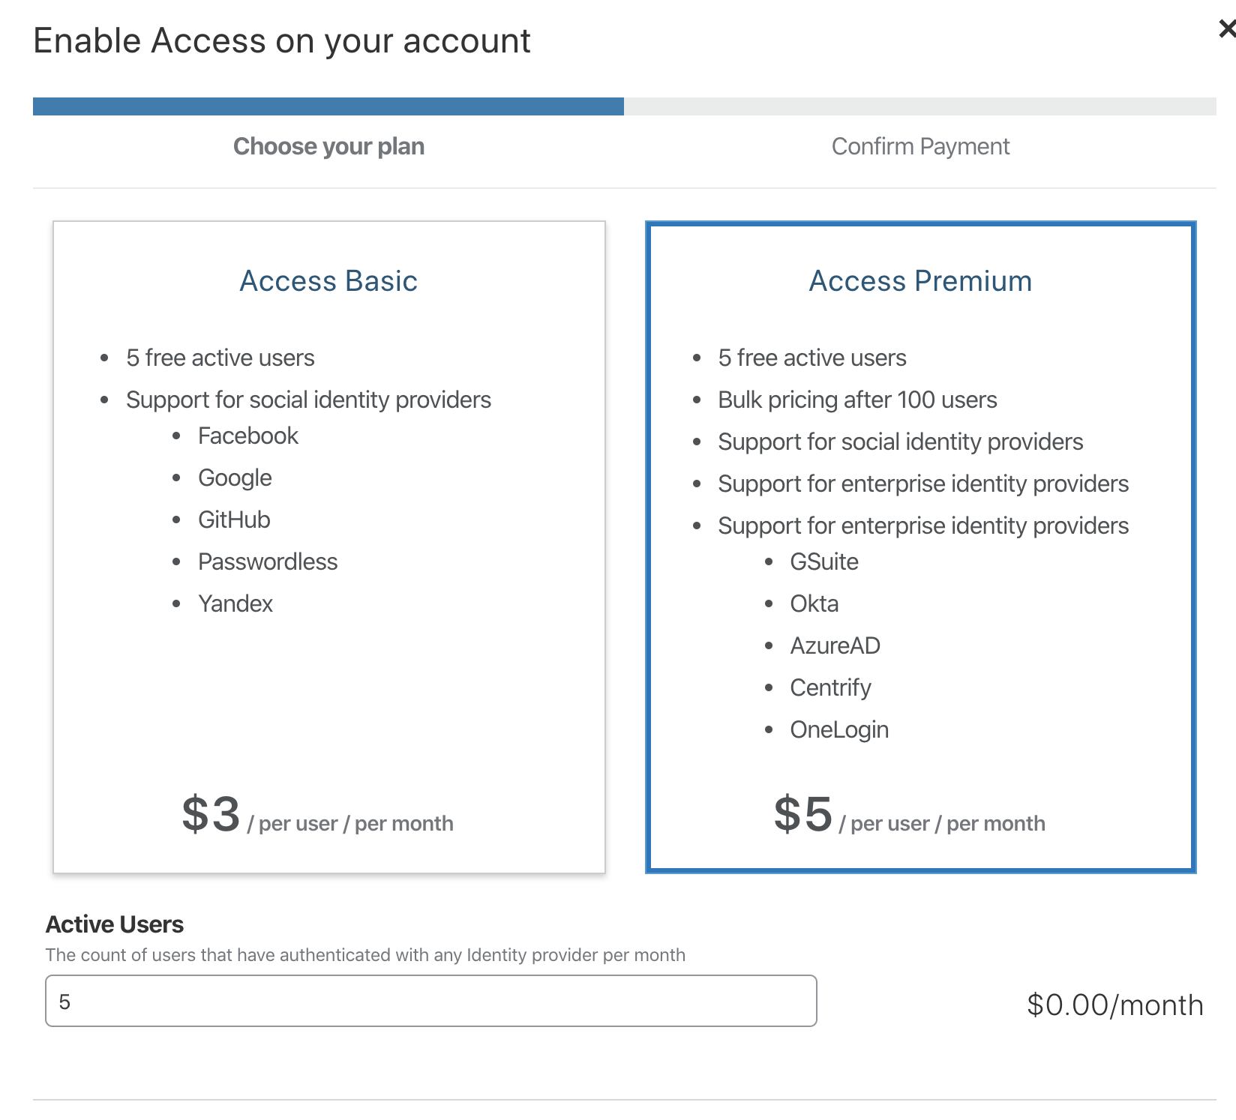
Task: Click the GitHub provider entry
Action: click(234, 520)
